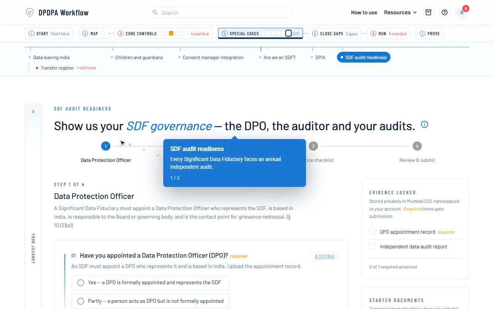This screenshot has width=494, height=309.
Task: Go to stage 1 Start
Action: pyautogui.click(x=49, y=34)
